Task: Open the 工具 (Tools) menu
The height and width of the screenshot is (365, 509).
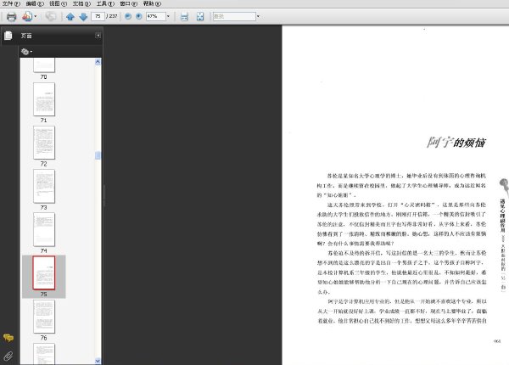Action: click(105, 3)
